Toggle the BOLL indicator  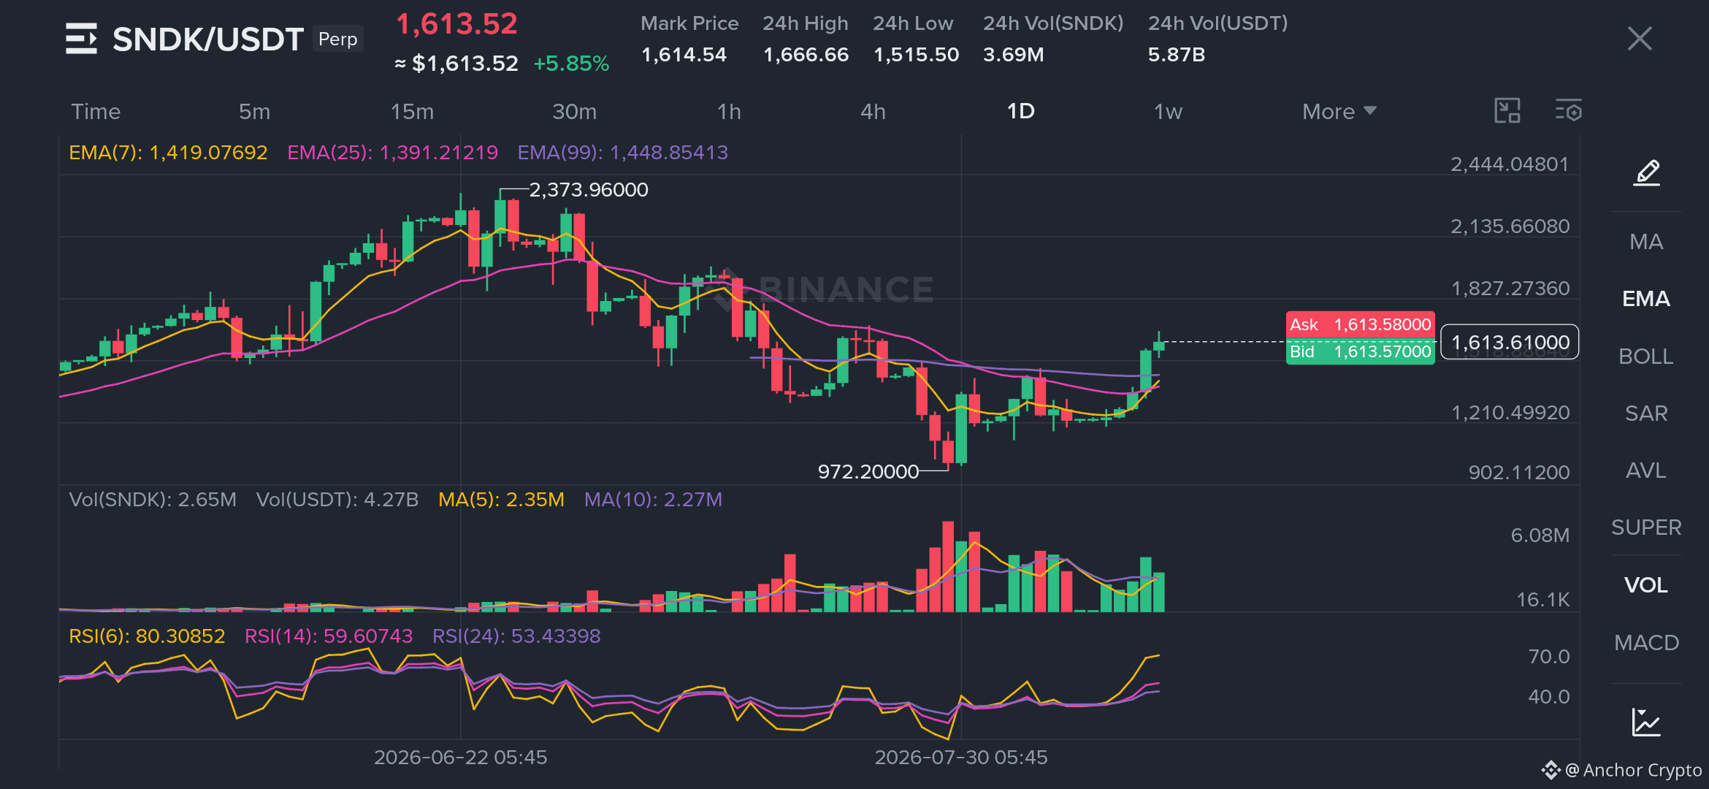tap(1646, 356)
